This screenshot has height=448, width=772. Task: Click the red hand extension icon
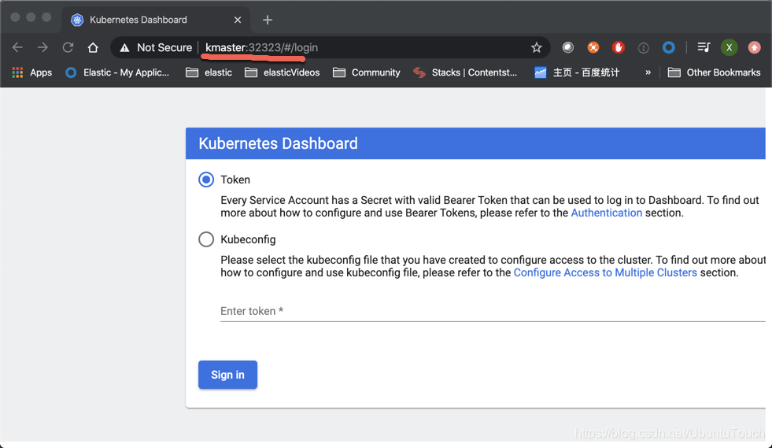(x=619, y=48)
